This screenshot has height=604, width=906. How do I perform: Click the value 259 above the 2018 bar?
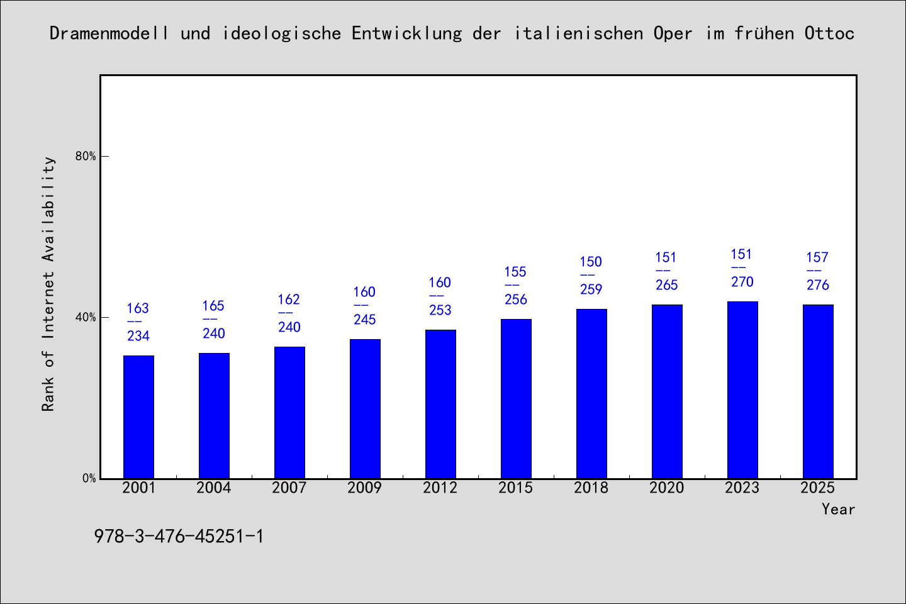(x=591, y=289)
